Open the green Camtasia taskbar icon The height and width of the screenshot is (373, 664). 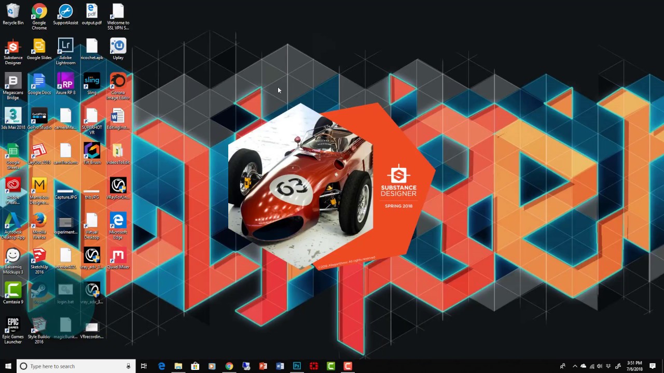coord(331,366)
